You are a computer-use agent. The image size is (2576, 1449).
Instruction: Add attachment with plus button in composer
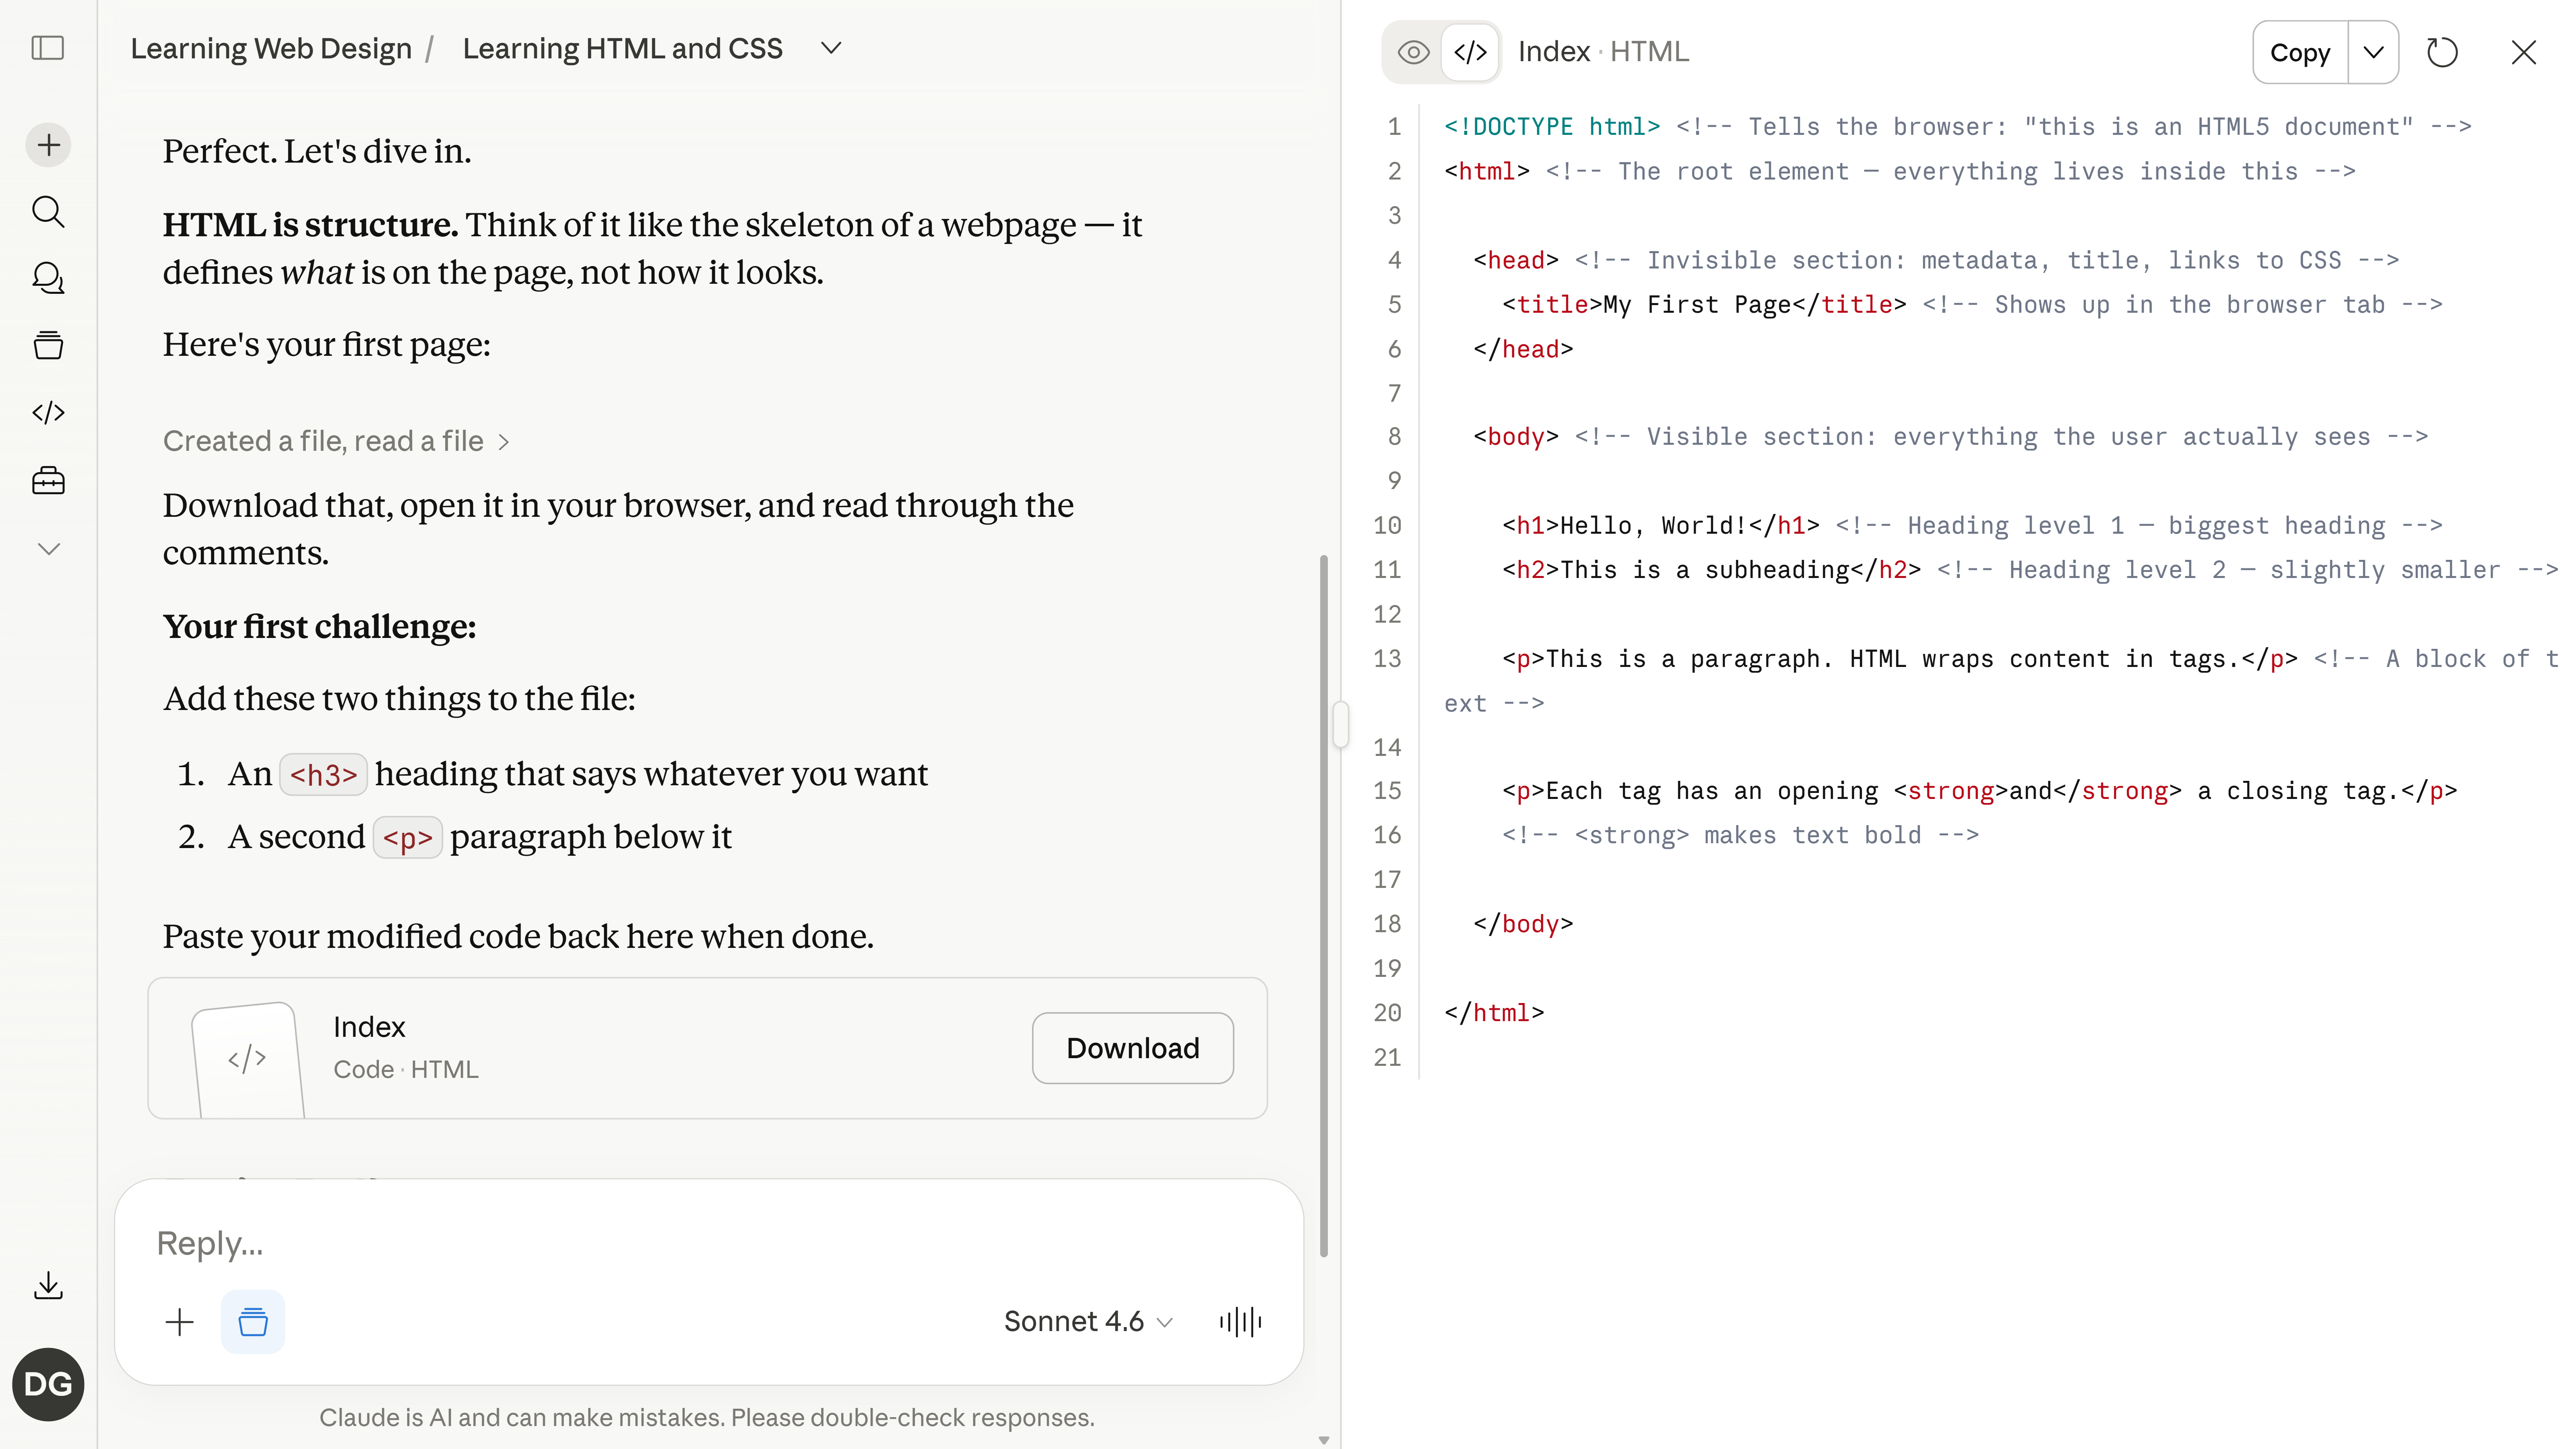coord(179,1322)
